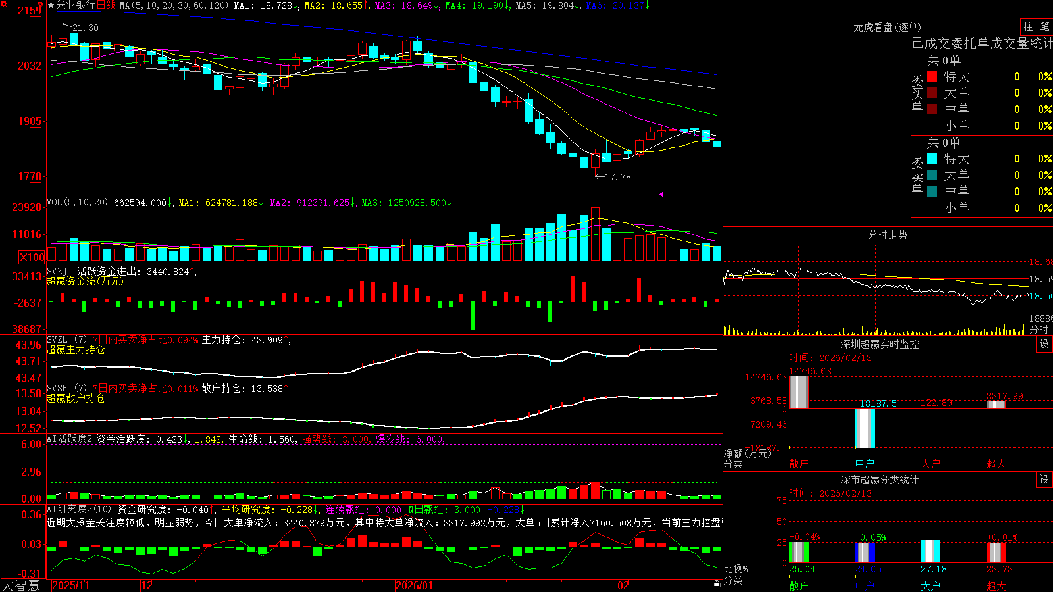Click the cyan 特大 sell-order color swatch

pyautogui.click(x=932, y=159)
